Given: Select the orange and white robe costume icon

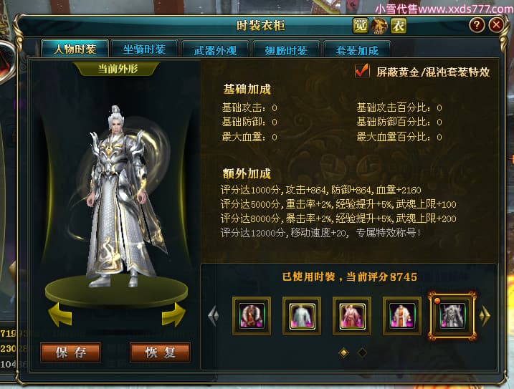Looking at the screenshot, I should 402,316.
